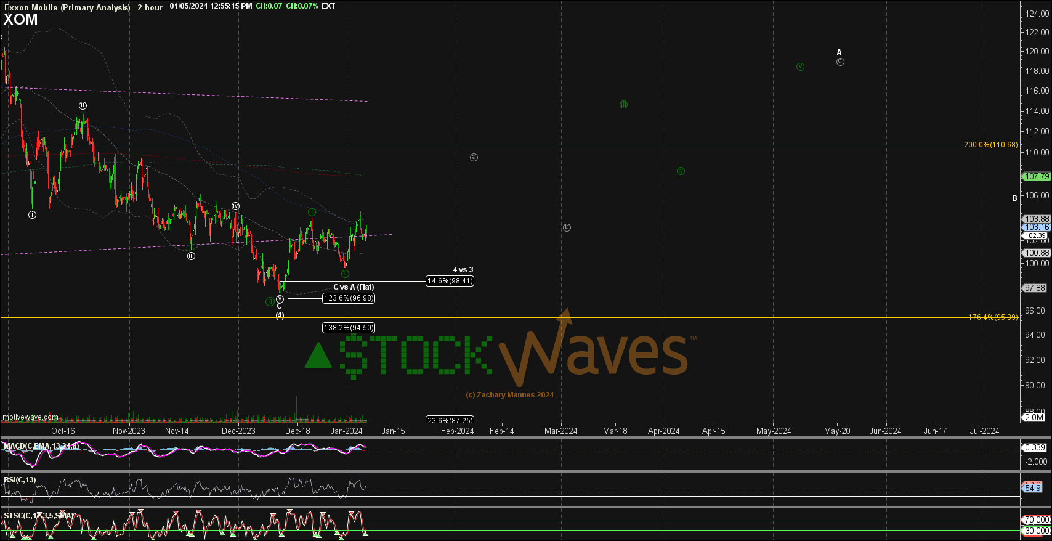1052x541 pixels.
Task: Select the RSI(C,13) indicator label
Action: [20, 480]
